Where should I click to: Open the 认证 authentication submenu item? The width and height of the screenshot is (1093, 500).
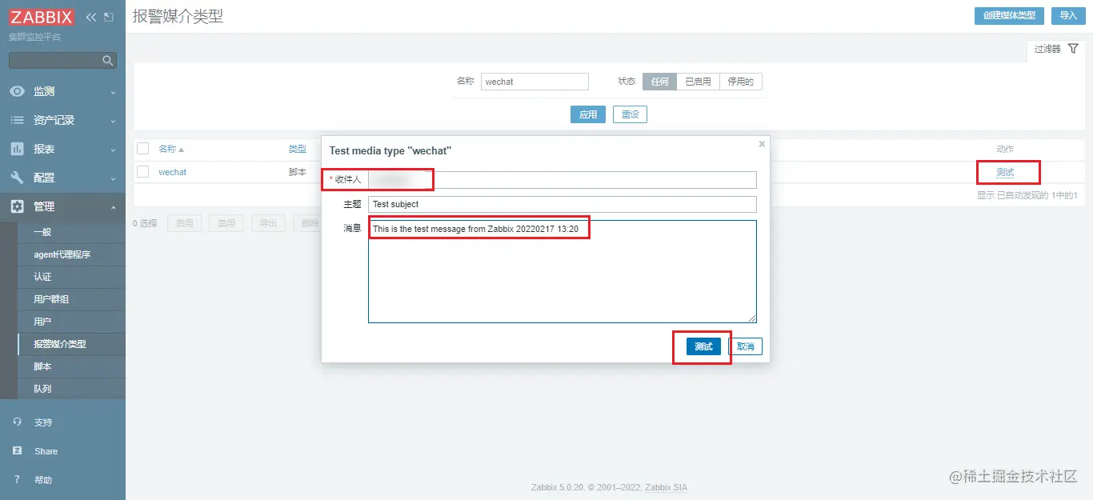point(71,277)
